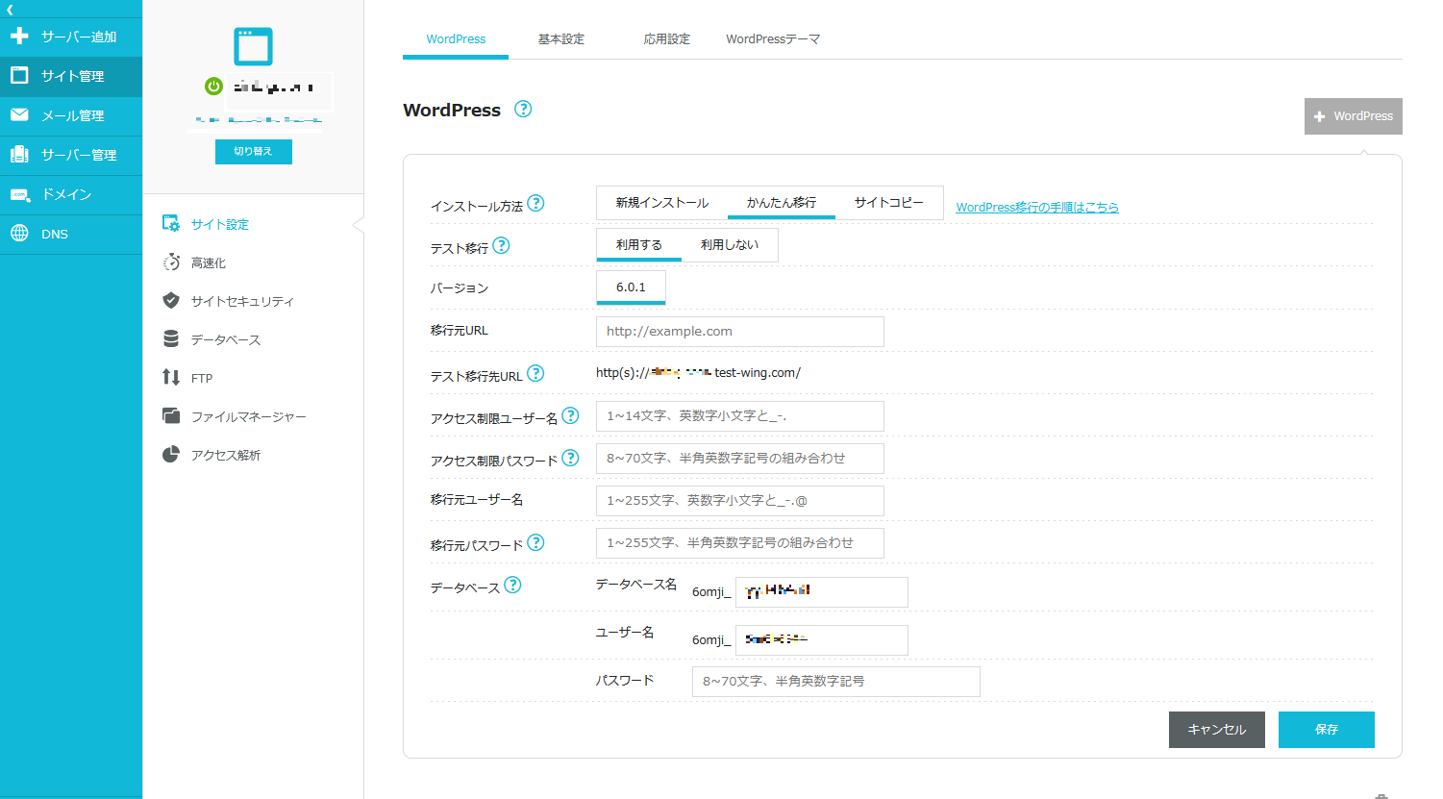Open help for データベース
The width and height of the screenshot is (1443, 799).
pyautogui.click(x=512, y=585)
